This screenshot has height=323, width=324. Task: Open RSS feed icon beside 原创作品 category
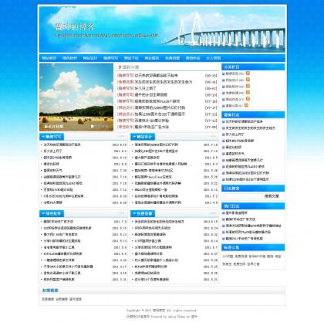click(x=248, y=99)
